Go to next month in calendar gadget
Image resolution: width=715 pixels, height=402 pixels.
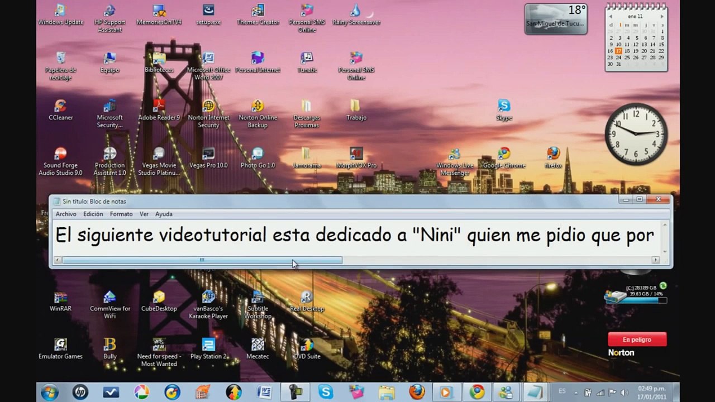(662, 17)
